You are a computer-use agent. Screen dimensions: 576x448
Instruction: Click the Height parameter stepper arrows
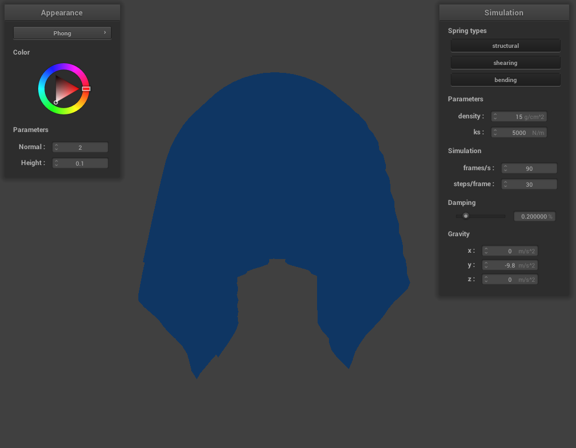(x=56, y=163)
